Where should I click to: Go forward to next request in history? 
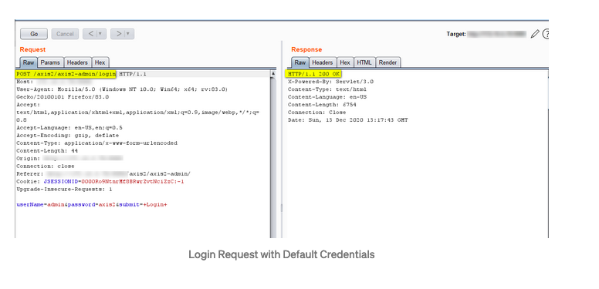point(118,34)
